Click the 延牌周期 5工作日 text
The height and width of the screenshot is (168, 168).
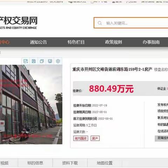85,125
